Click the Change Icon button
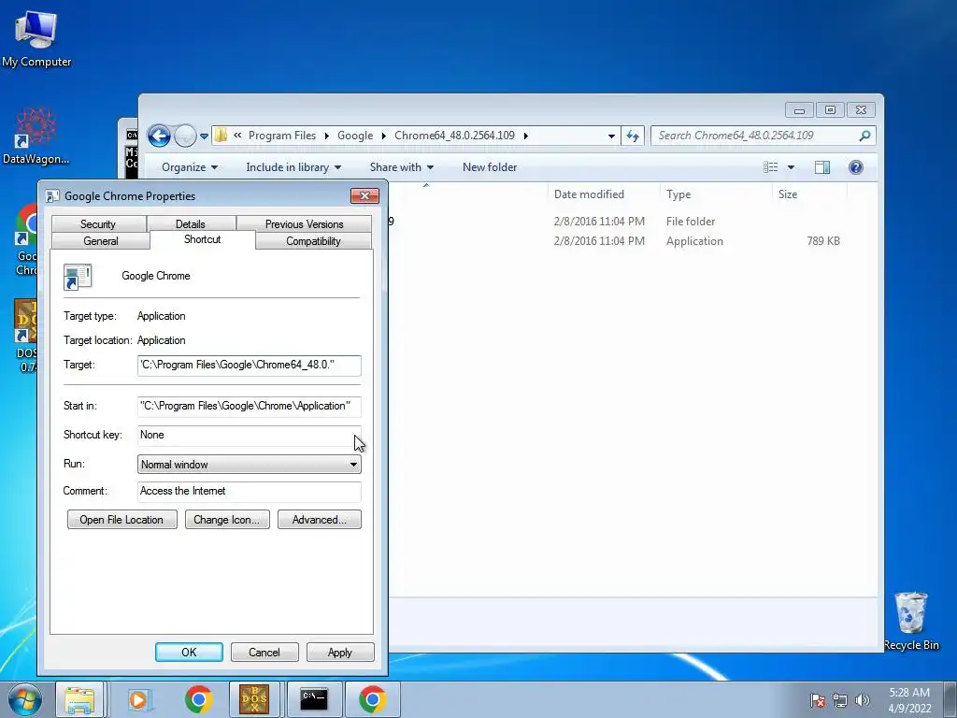 click(x=227, y=520)
